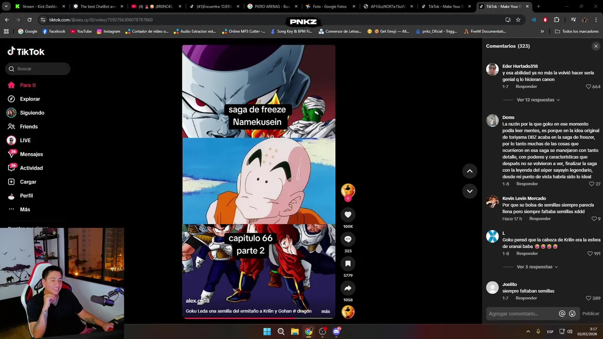The image size is (603, 339).
Task: Open taskbar volume control
Action: click(x=570, y=332)
